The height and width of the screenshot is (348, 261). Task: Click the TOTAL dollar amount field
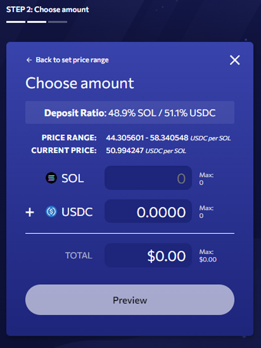(148, 255)
